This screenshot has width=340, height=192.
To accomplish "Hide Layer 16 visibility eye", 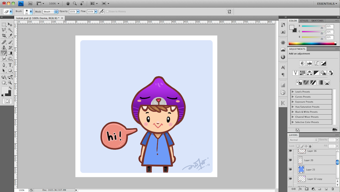I will pos(290,151).
